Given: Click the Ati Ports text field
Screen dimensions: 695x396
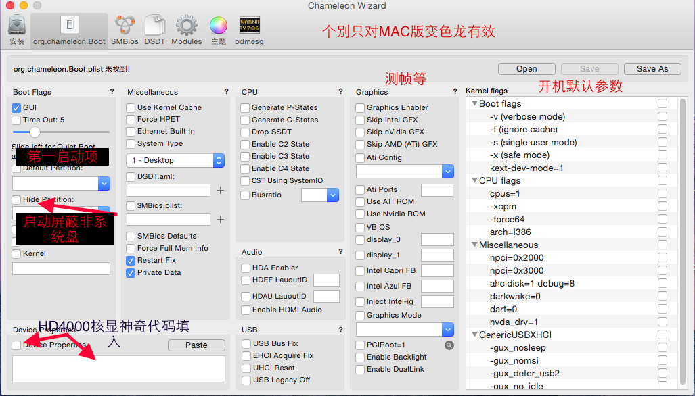Looking at the screenshot, I should tap(437, 190).
